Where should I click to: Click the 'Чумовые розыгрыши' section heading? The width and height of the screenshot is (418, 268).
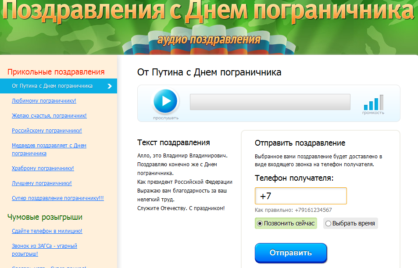pos(45,217)
